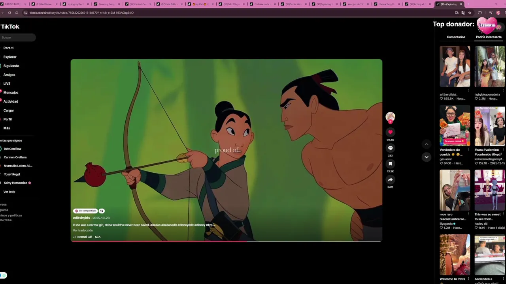Click the browser address bar URL

click(x=81, y=13)
